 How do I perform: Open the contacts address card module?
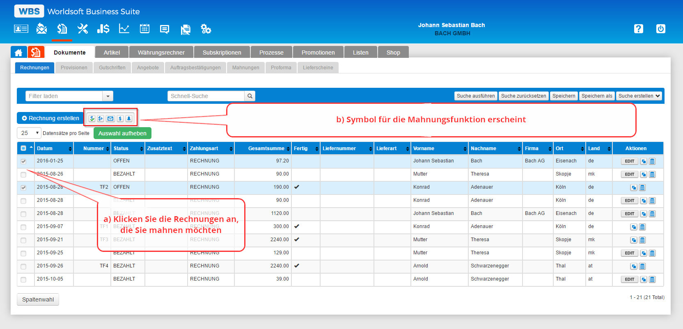point(21,29)
